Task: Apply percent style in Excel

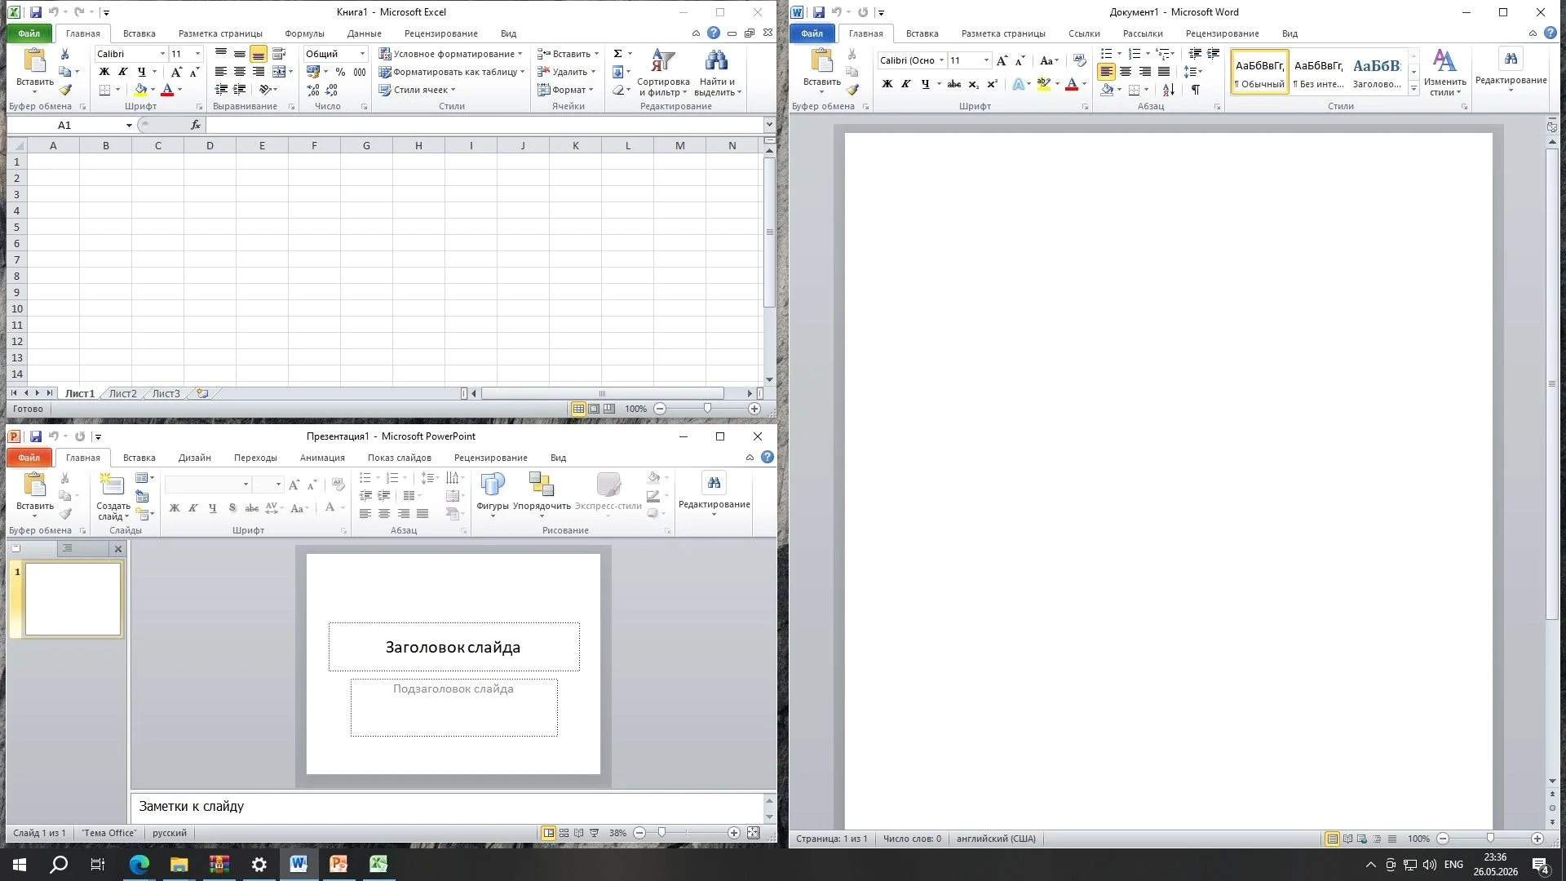Action: point(340,72)
